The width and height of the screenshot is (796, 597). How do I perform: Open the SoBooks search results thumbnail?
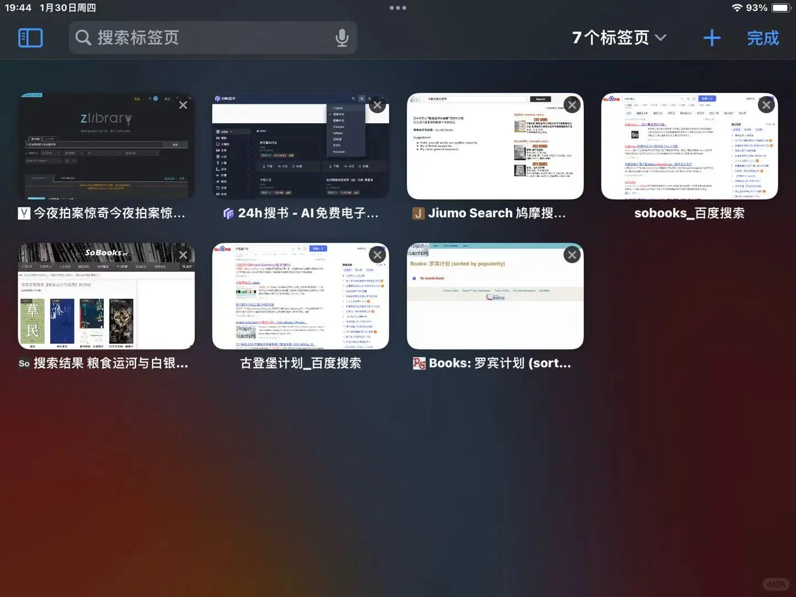point(106,296)
